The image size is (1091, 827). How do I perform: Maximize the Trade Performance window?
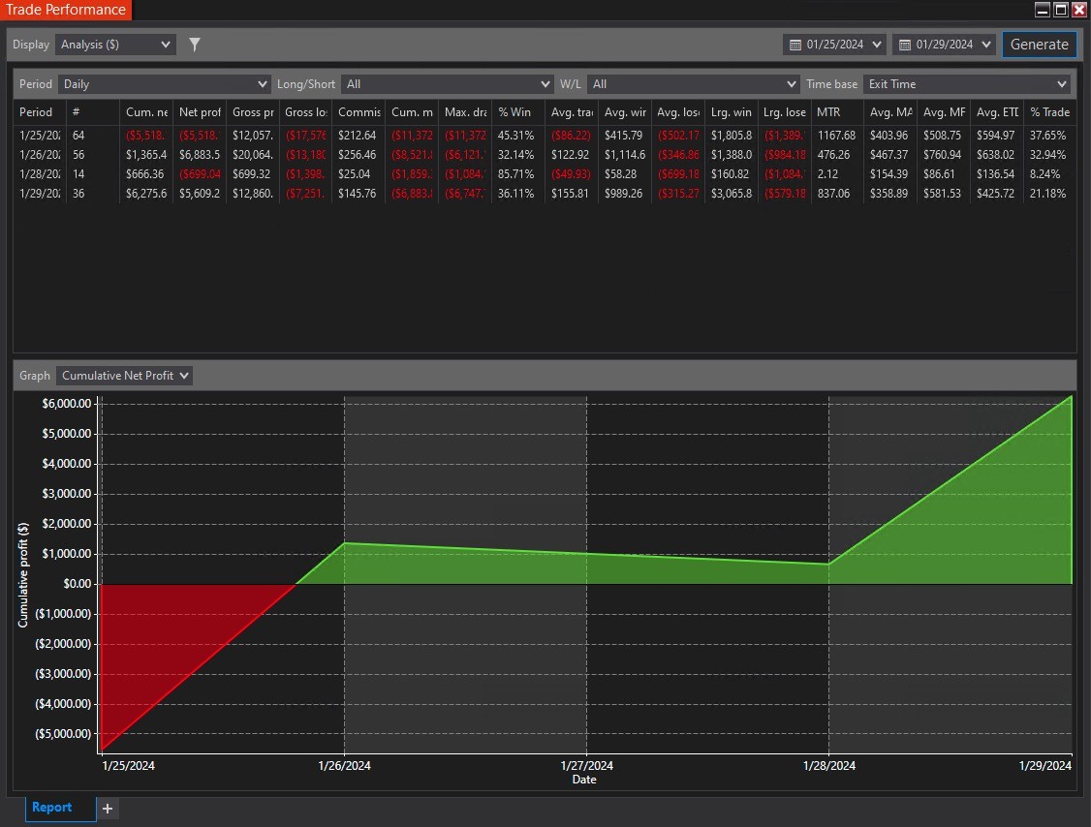[x=1060, y=9]
